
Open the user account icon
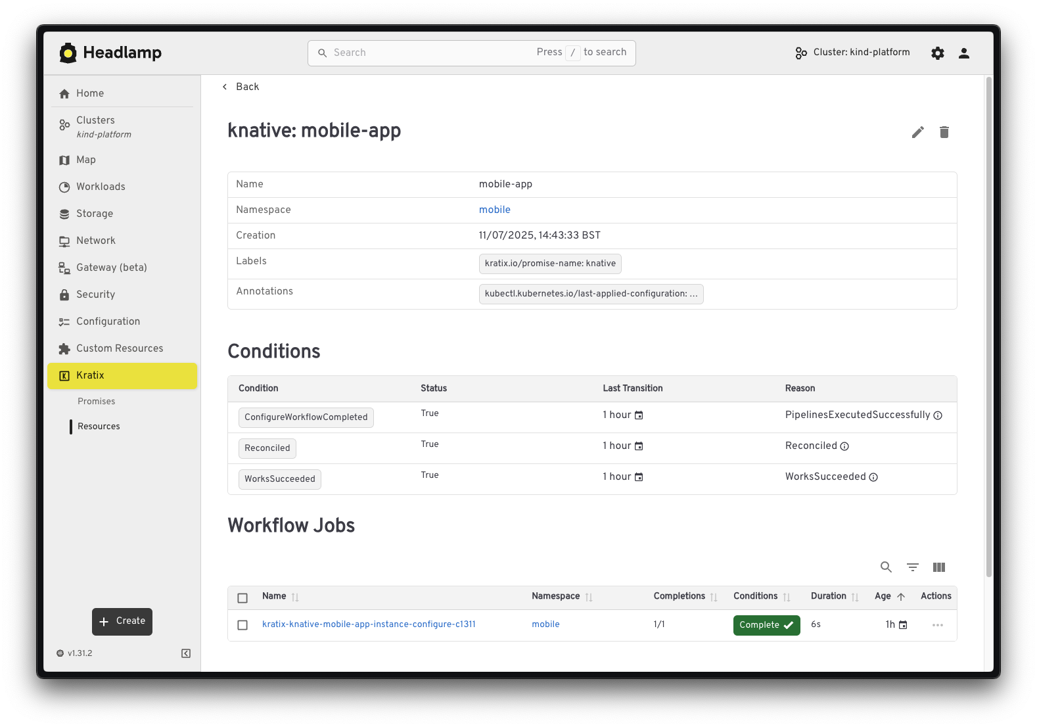click(x=964, y=53)
